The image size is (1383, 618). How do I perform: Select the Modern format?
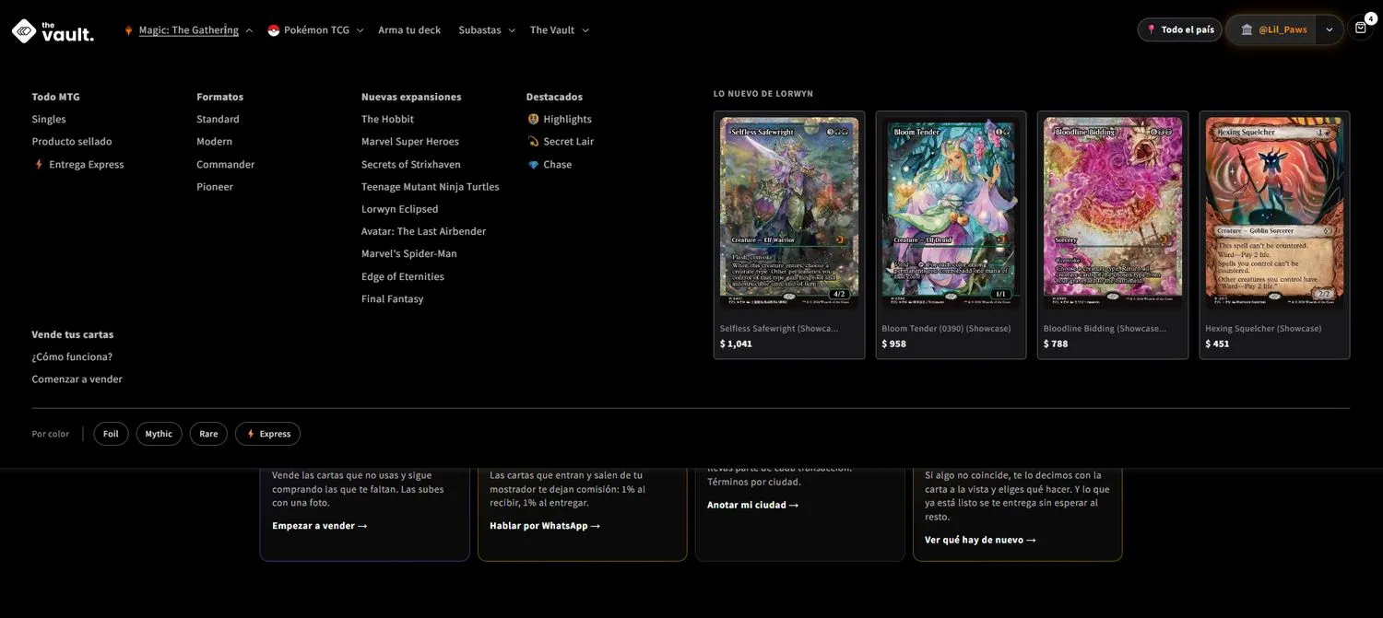pos(214,142)
